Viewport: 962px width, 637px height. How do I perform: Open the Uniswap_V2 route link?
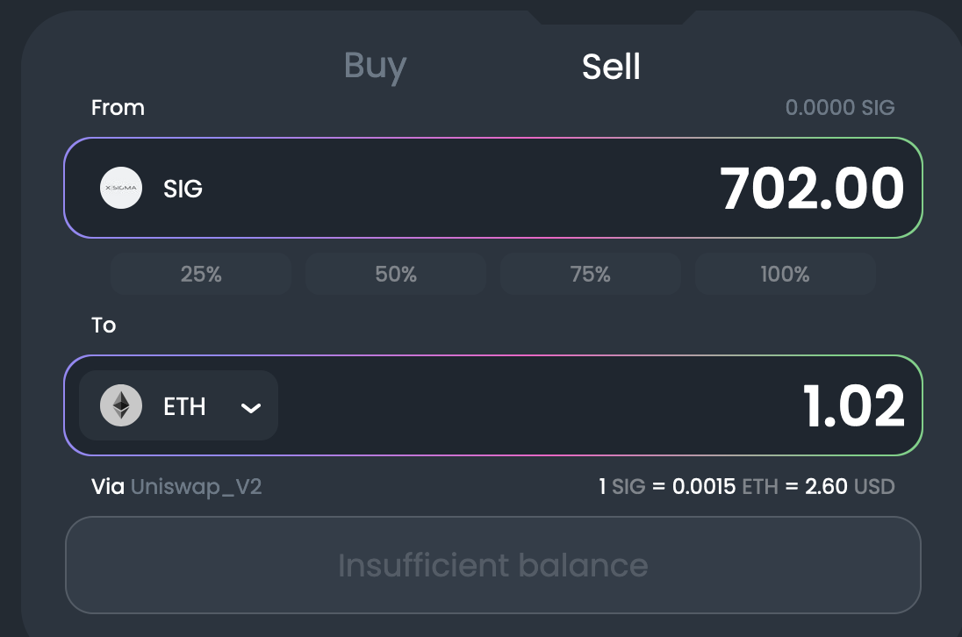pyautogui.click(x=196, y=486)
